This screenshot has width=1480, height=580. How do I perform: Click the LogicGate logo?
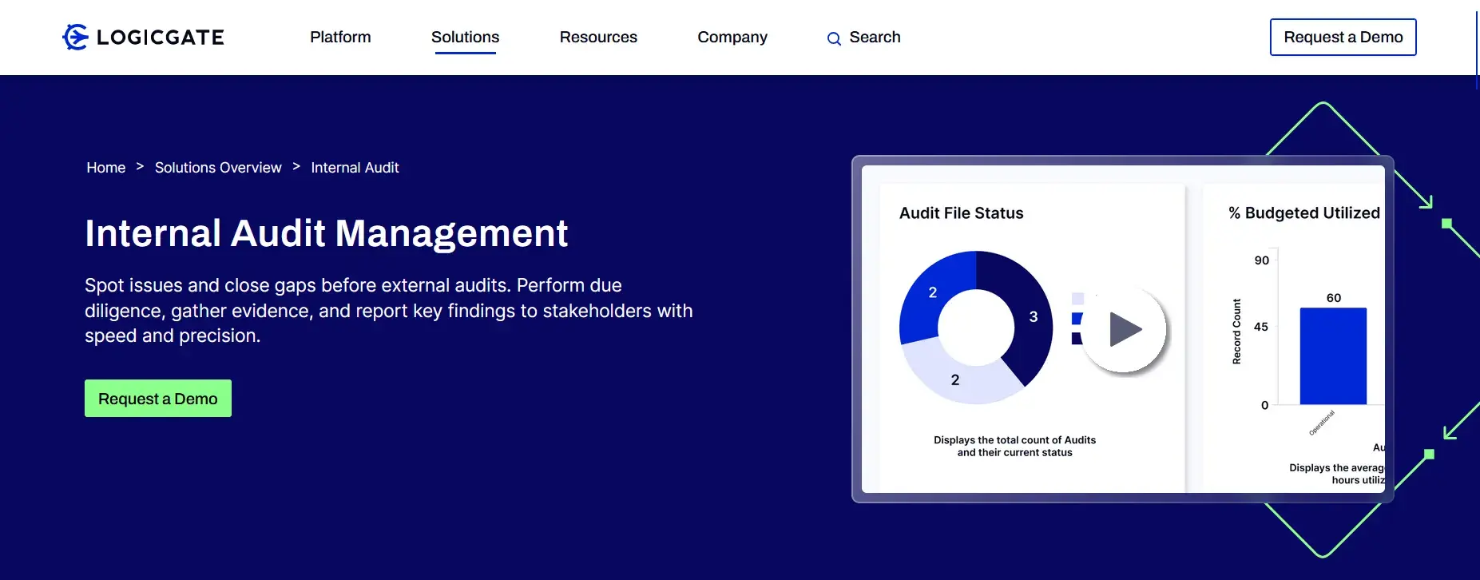(x=143, y=37)
